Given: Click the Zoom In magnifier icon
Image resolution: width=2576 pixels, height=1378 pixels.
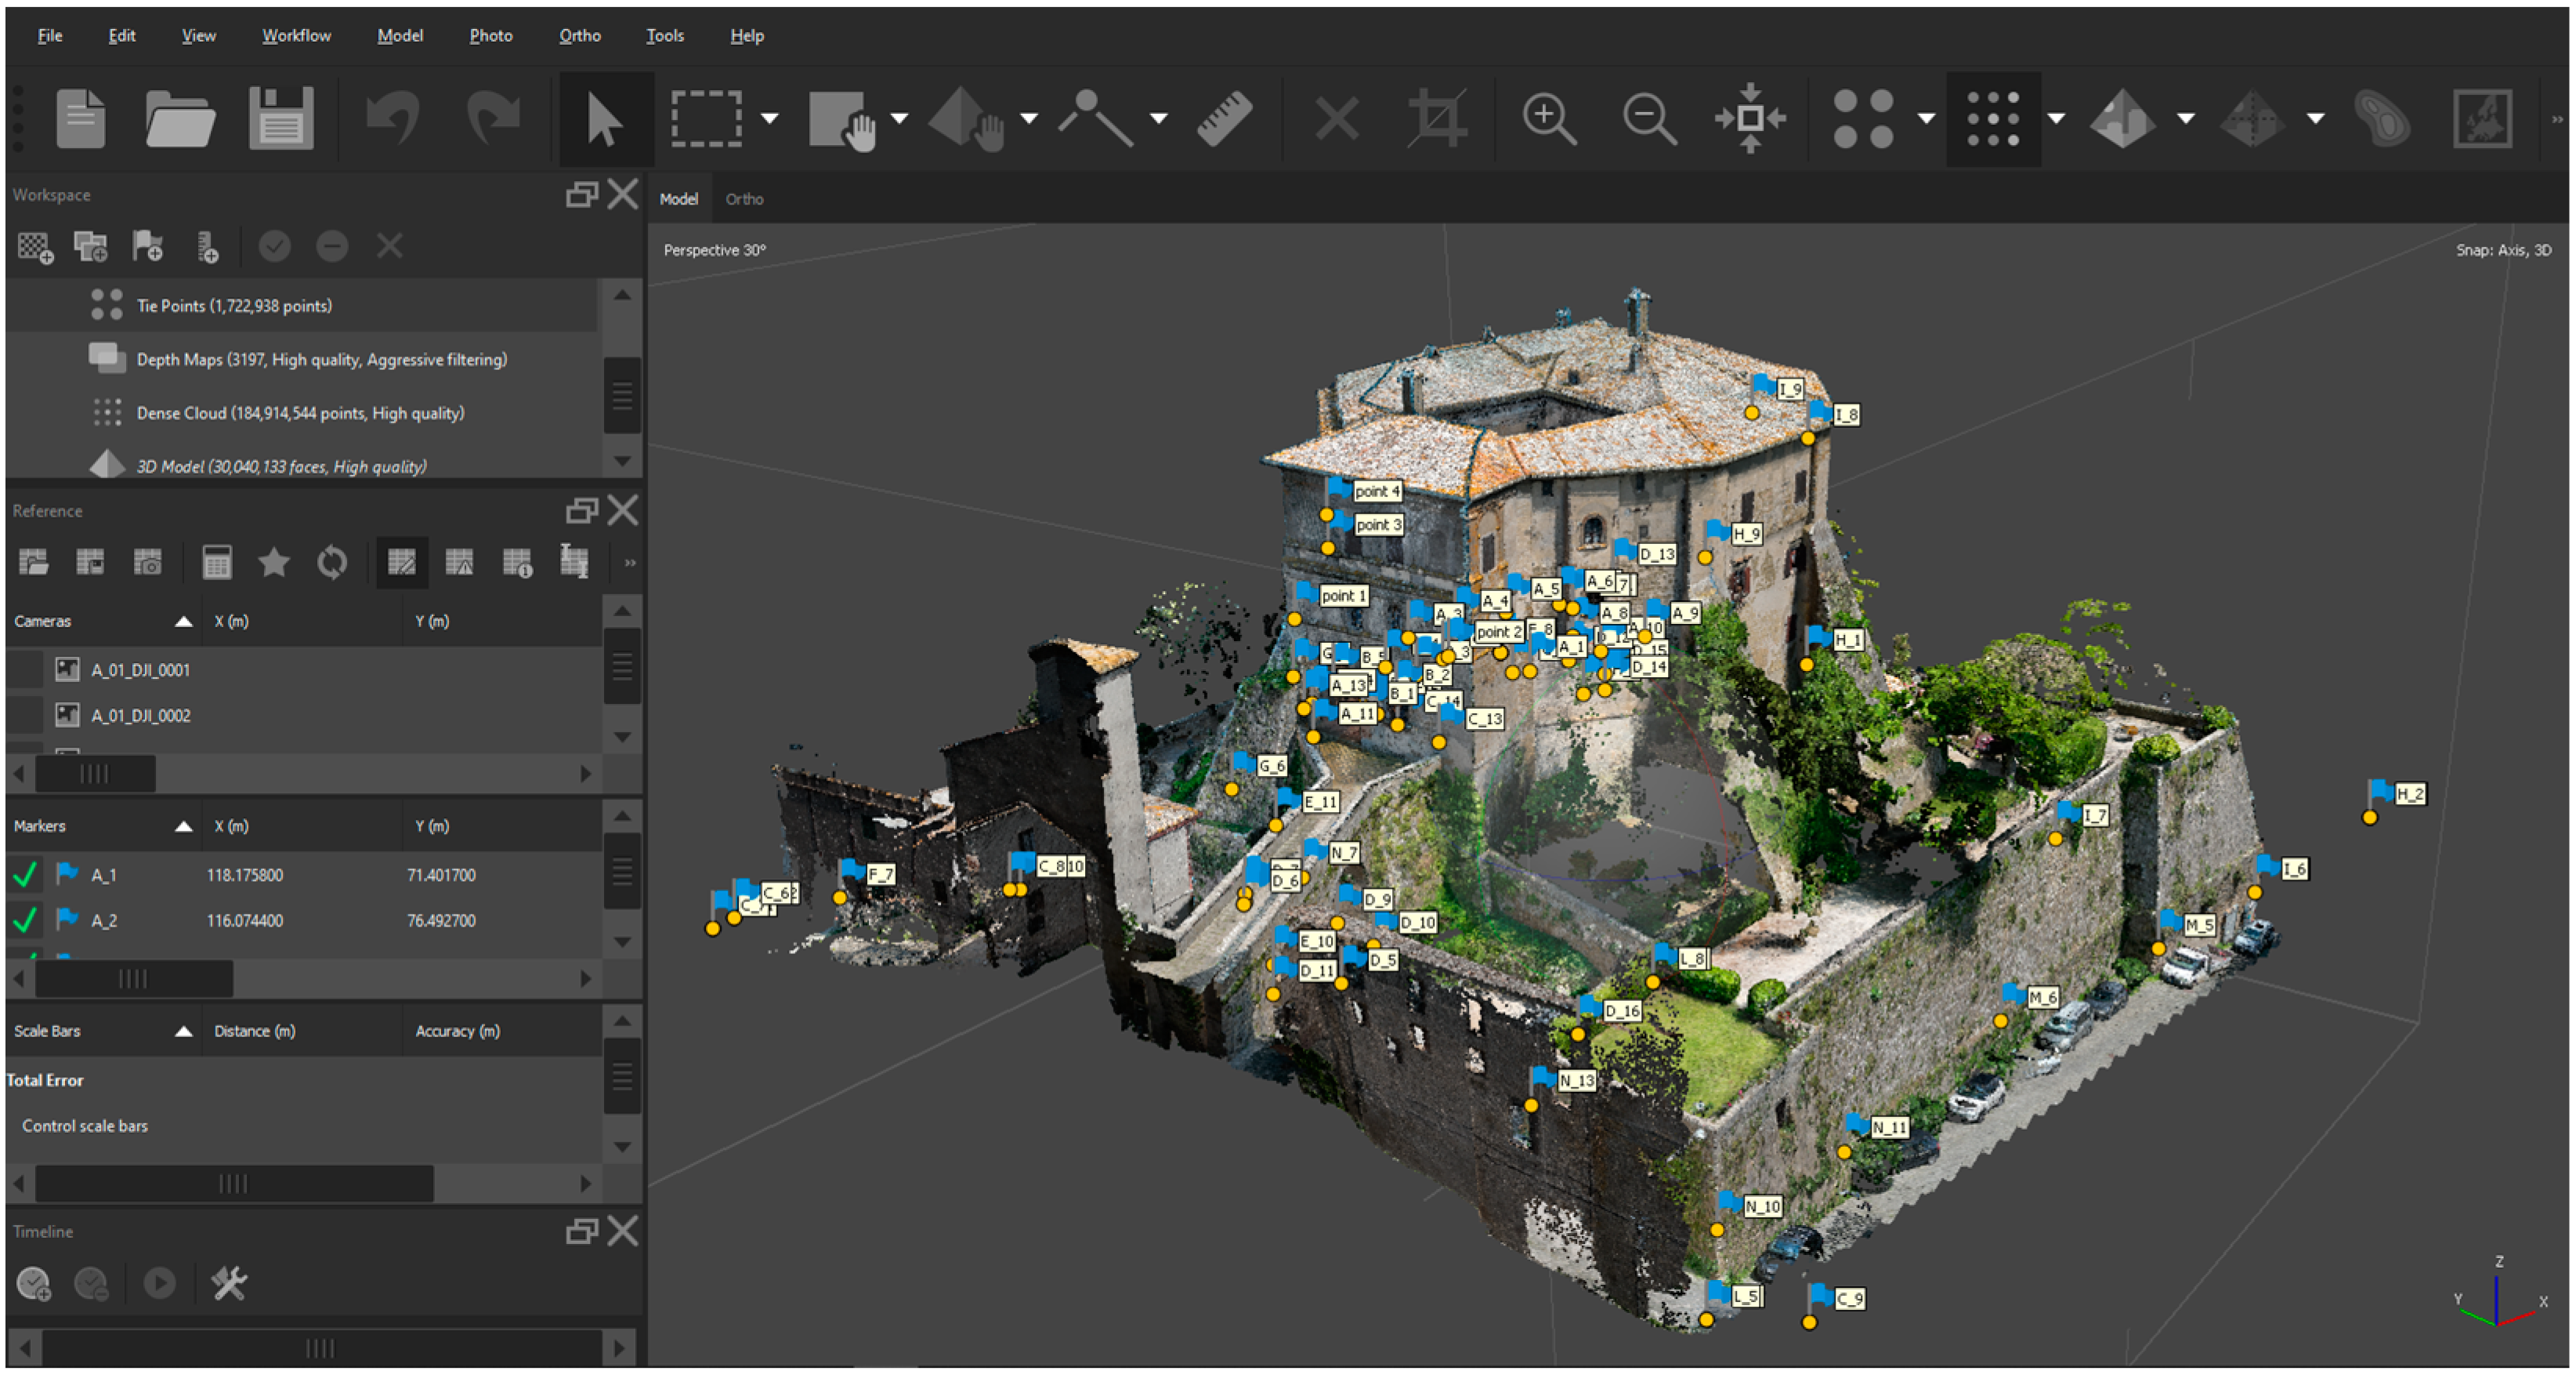Looking at the screenshot, I should coord(1548,118).
